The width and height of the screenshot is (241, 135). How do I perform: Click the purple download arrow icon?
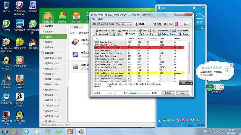coord(176,24)
